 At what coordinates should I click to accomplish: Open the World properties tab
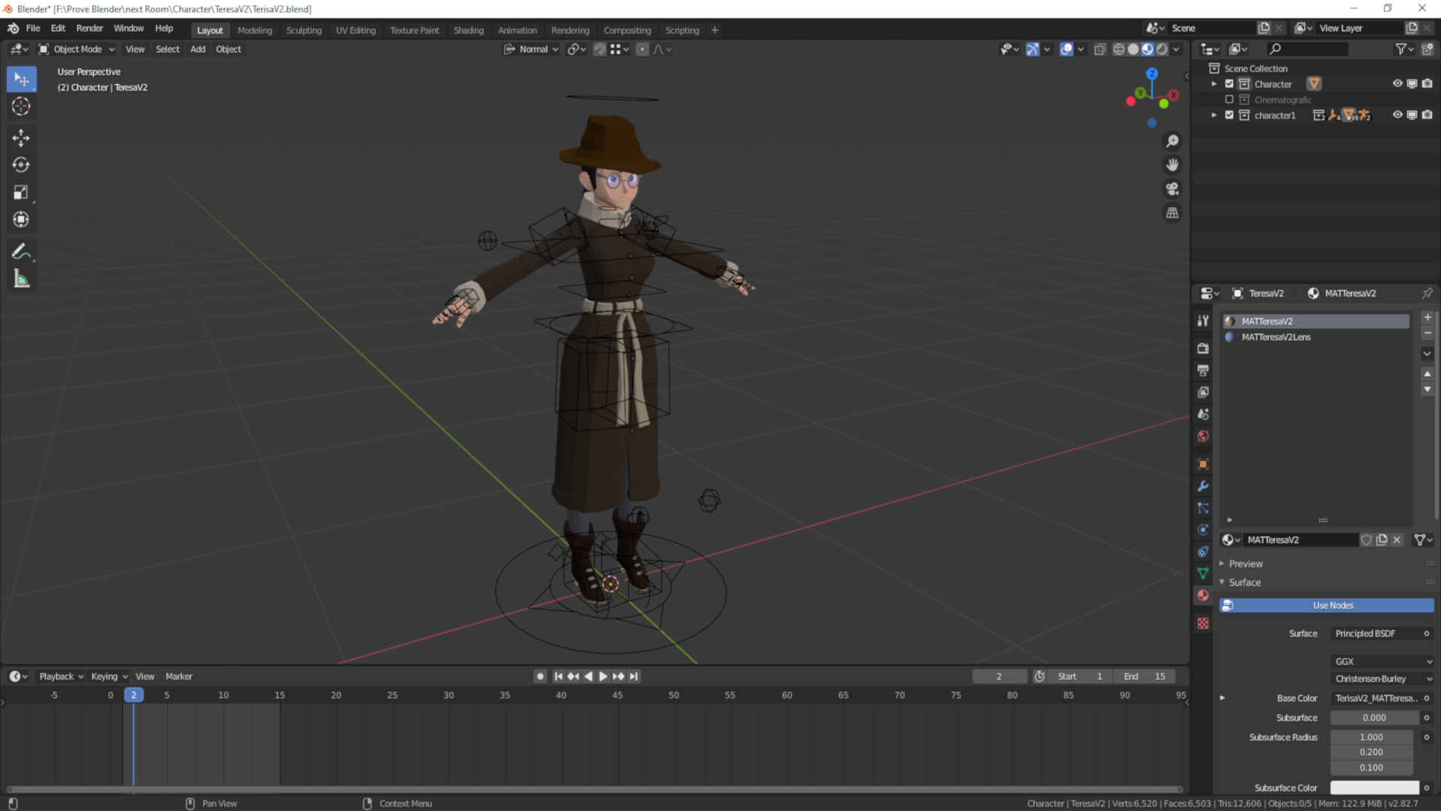[1203, 436]
